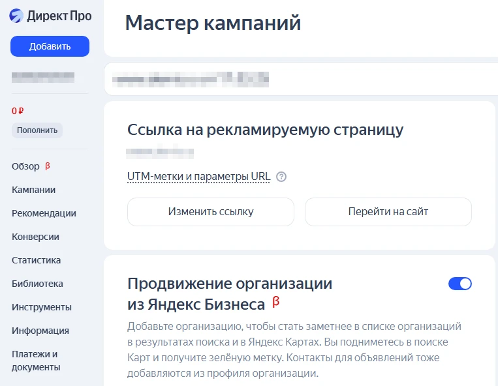Open UTM-метки и параметры URL link

[x=198, y=177]
